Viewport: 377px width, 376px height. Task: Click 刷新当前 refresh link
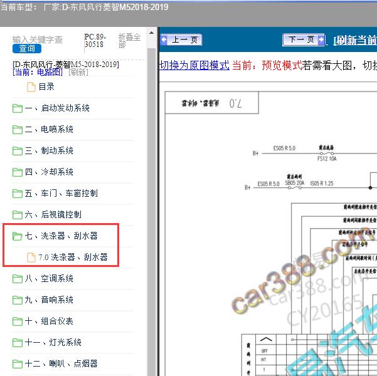(x=356, y=40)
